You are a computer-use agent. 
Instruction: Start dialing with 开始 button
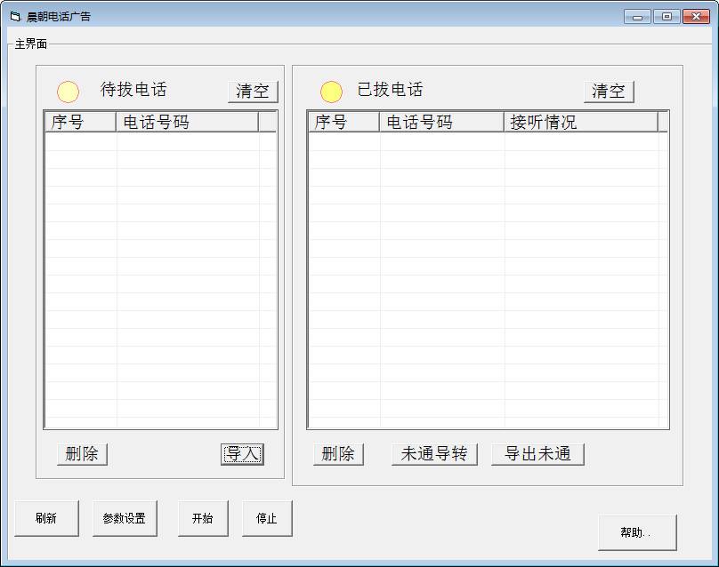click(x=203, y=518)
